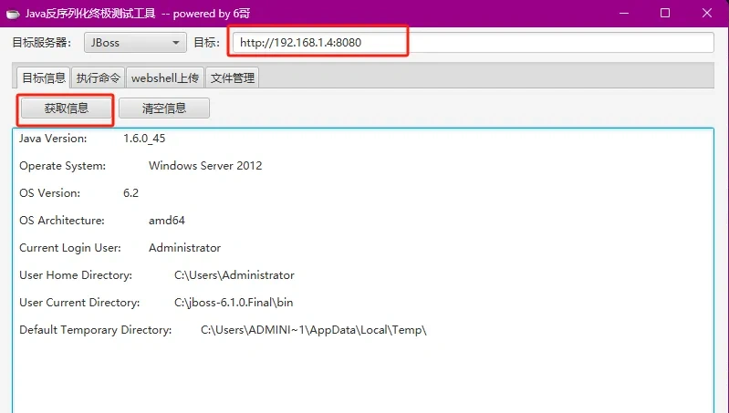
Task: Click the 清空信息 button
Action: pos(164,108)
